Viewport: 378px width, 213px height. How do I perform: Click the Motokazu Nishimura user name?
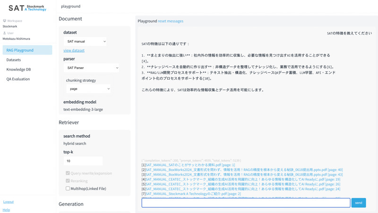pyautogui.click(x=17, y=39)
